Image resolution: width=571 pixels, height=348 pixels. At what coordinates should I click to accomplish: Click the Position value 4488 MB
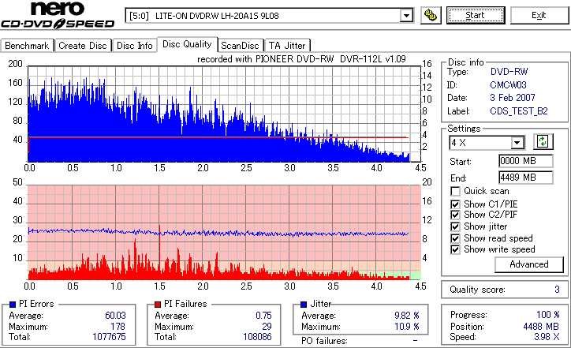pos(541,327)
